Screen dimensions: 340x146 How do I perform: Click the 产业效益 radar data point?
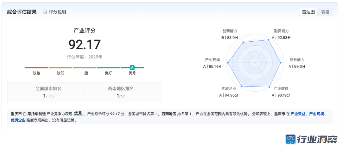coord(269,87)
